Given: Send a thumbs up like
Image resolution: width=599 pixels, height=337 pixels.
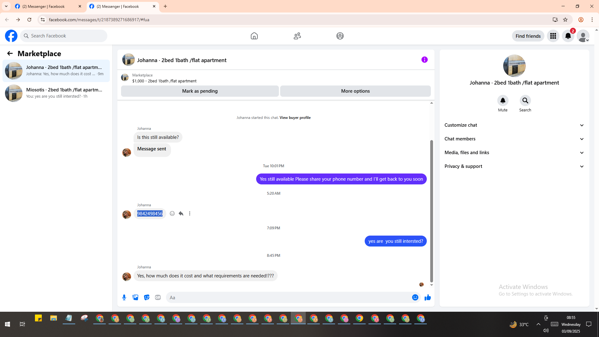Looking at the screenshot, I should tap(428, 297).
